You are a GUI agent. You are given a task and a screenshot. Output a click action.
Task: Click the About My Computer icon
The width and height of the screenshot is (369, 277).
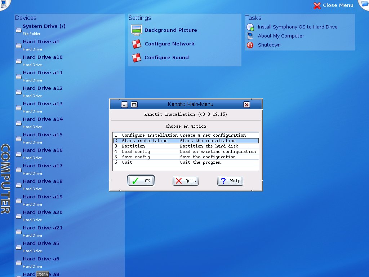pyautogui.click(x=250, y=36)
